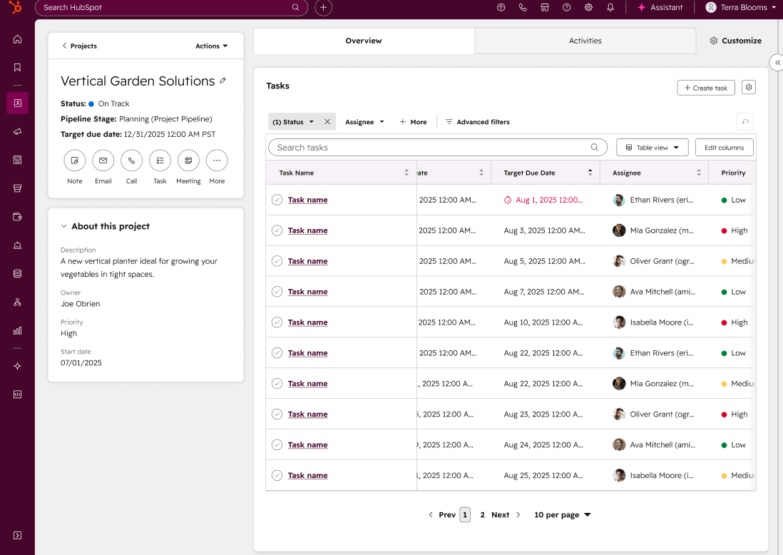Open the Note activity icon
Screen dimensions: 783x555
(74, 161)
